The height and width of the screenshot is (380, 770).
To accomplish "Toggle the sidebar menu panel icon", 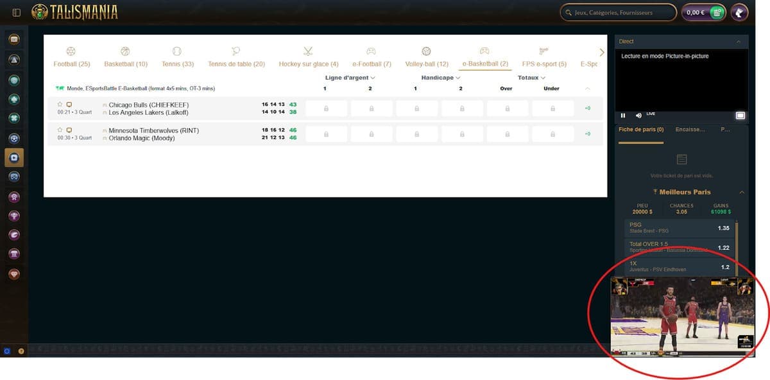I will [16, 12].
